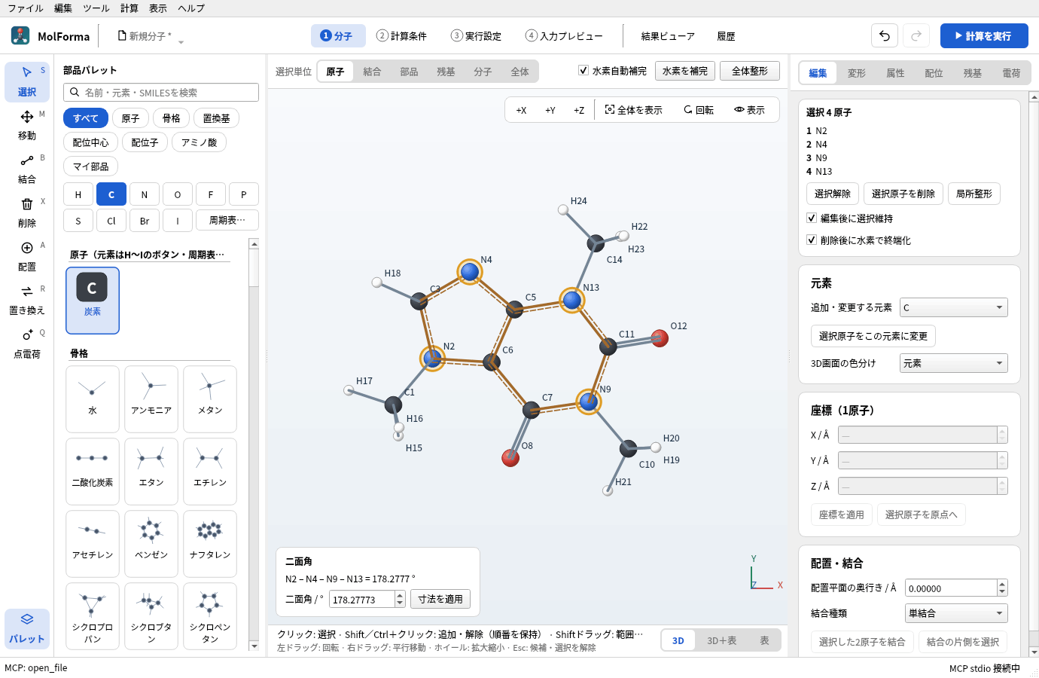Click the 二面角 angle input field

(362, 599)
